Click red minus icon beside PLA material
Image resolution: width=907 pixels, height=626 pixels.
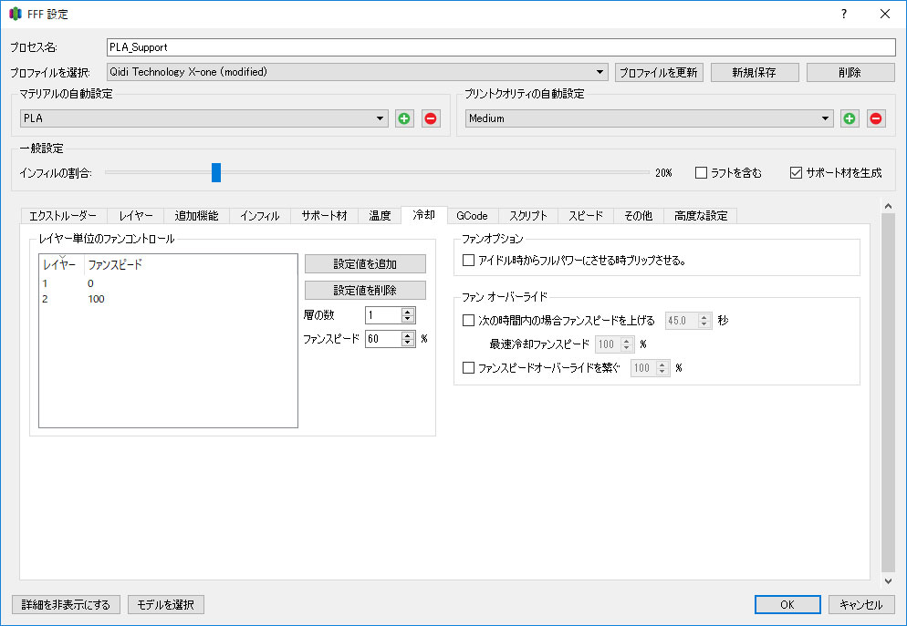(431, 118)
